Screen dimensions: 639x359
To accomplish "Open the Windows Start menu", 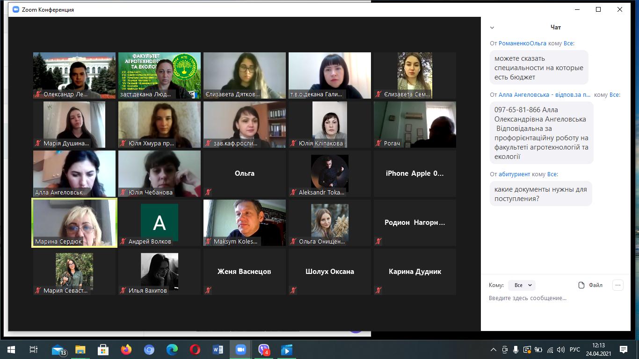I will click(11, 350).
